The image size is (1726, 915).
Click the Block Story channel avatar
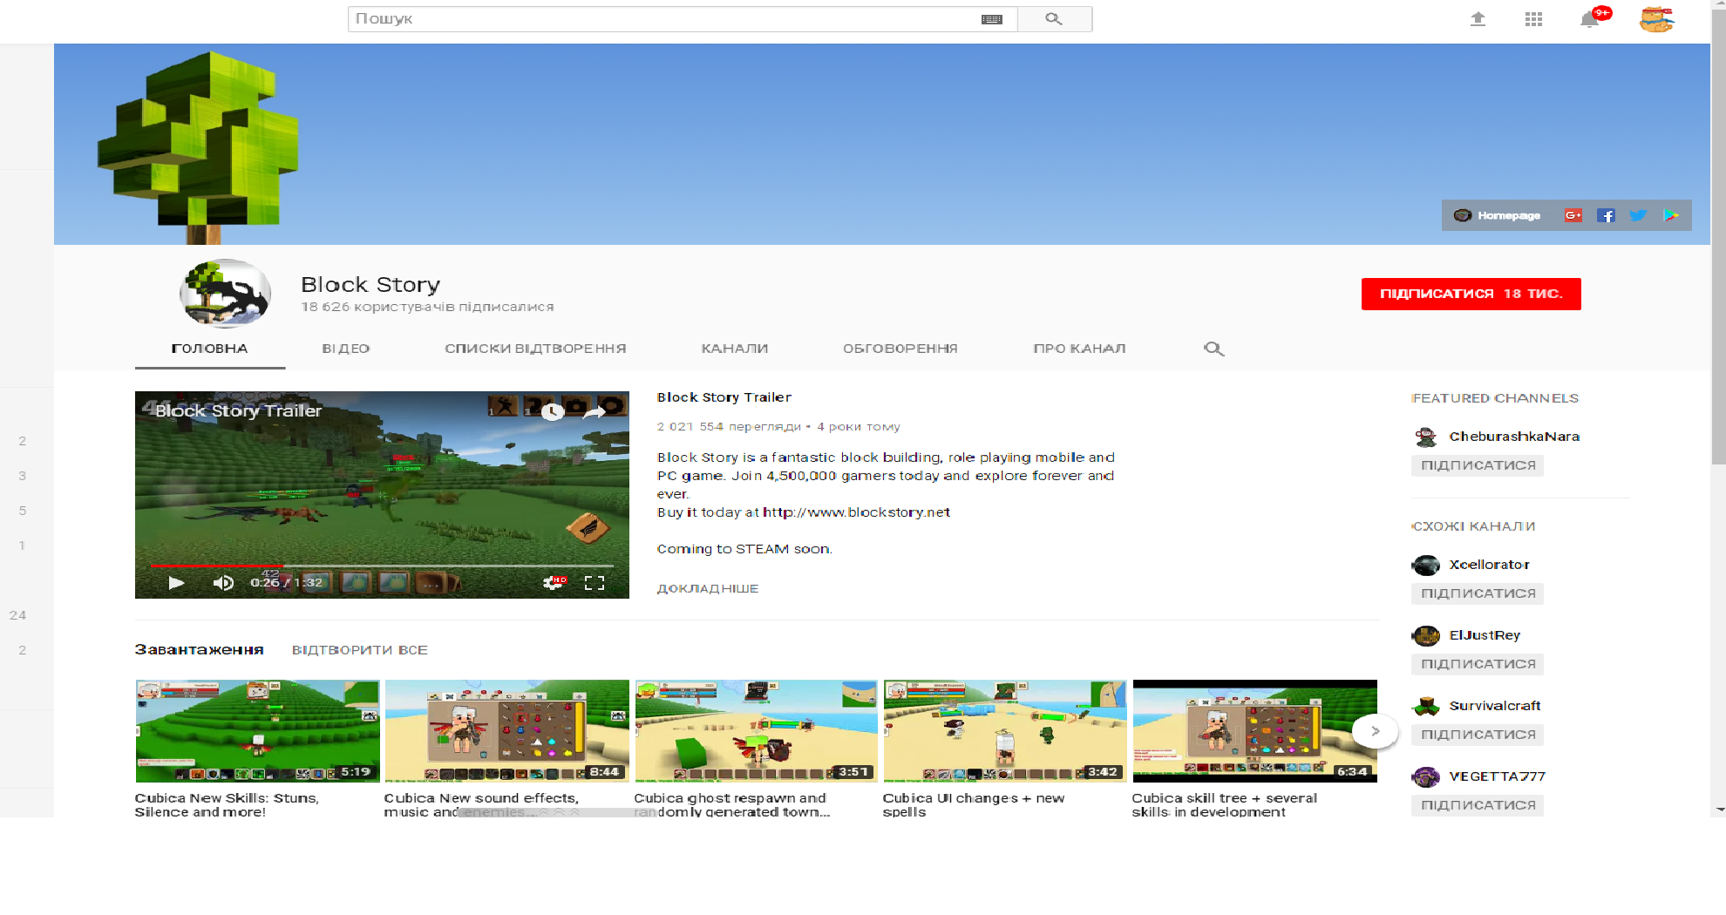(225, 294)
